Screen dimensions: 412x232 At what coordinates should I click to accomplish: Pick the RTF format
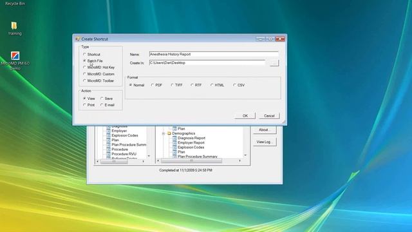tap(196, 85)
